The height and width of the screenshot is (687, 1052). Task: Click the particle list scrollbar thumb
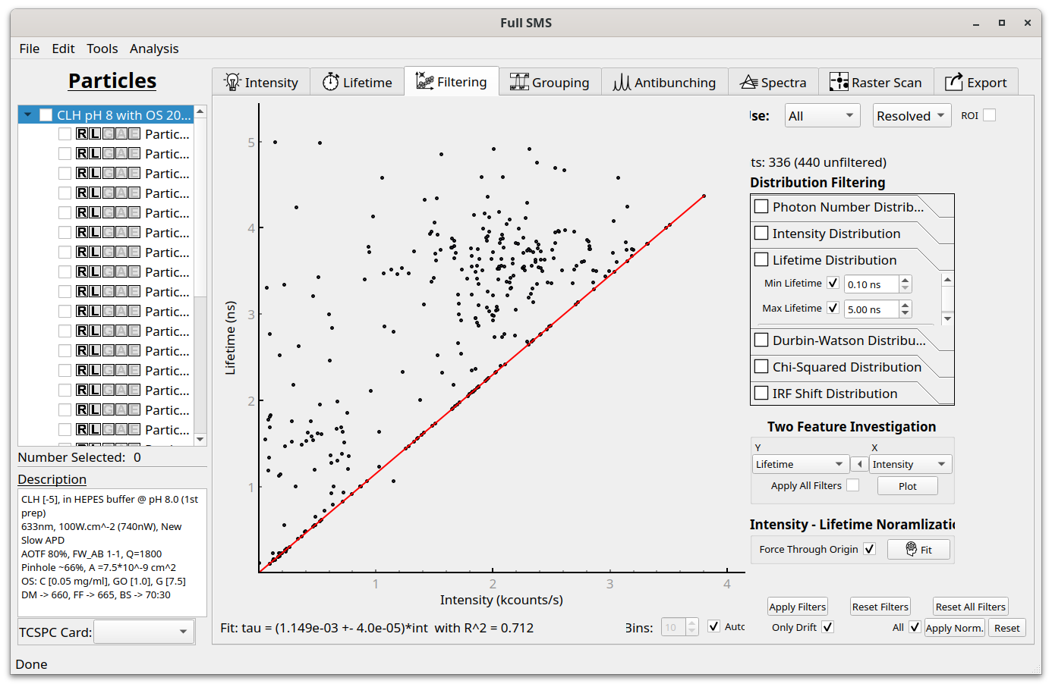pos(200,206)
